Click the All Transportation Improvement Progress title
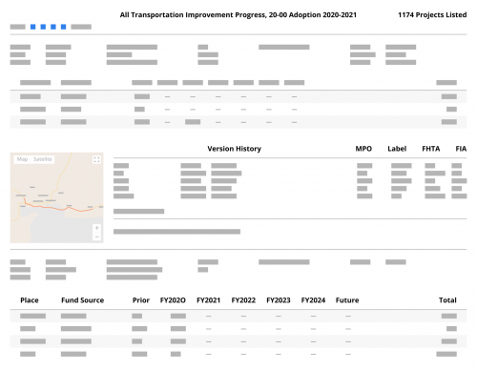 [238, 15]
